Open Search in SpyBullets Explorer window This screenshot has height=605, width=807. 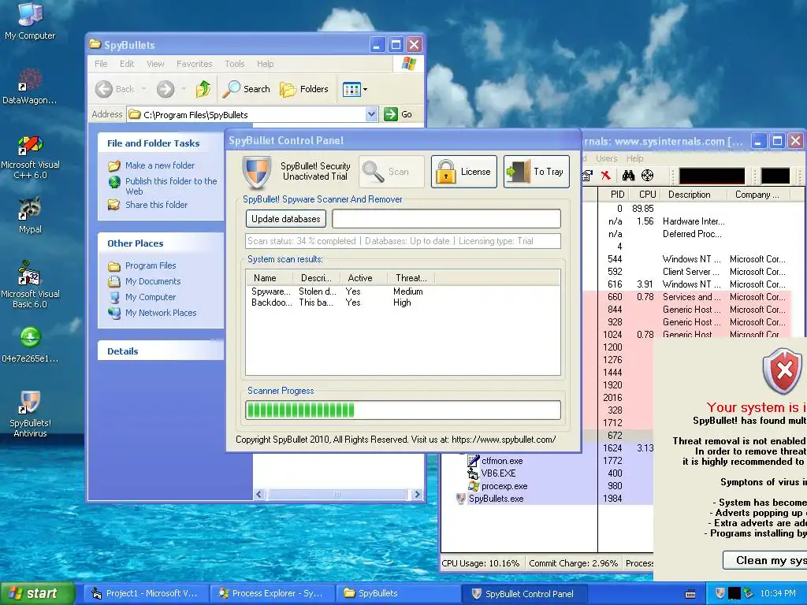(x=247, y=89)
